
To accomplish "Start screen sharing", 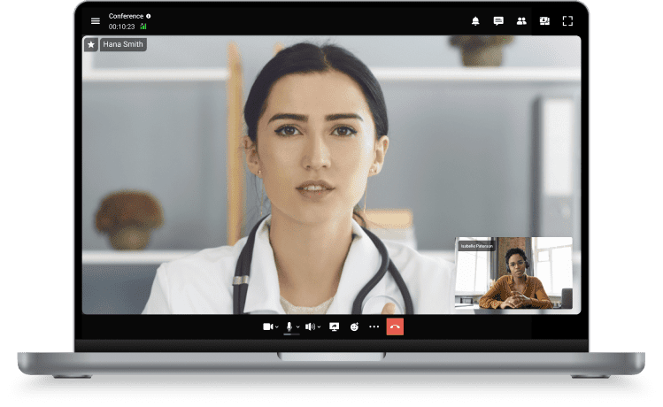I will (334, 326).
